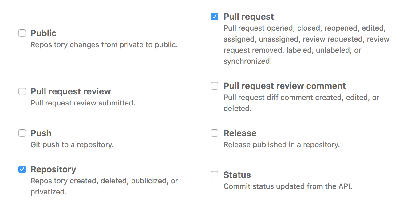The width and height of the screenshot is (415, 211).
Task: Click "Repository changes from private to public" text
Action: [x=104, y=44]
